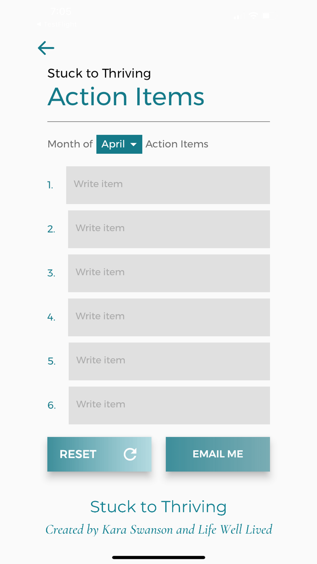Focus the third Write item field
The width and height of the screenshot is (317, 564).
click(169, 273)
